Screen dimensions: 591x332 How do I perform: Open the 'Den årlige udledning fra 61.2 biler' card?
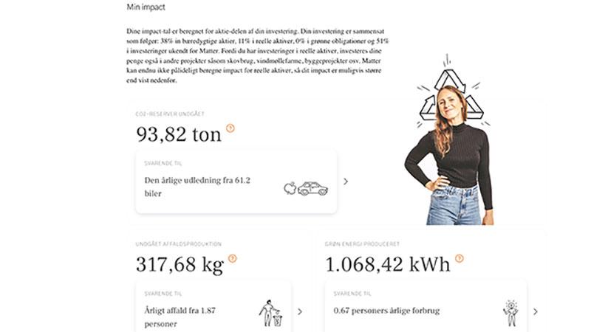click(236, 181)
